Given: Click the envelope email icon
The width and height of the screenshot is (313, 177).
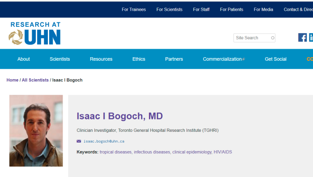Looking at the screenshot, I should tap(79, 141).
